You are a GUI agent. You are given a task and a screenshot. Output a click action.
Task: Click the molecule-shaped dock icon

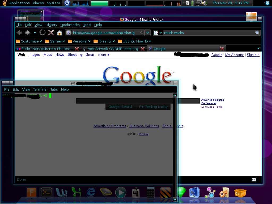(x=210, y=193)
